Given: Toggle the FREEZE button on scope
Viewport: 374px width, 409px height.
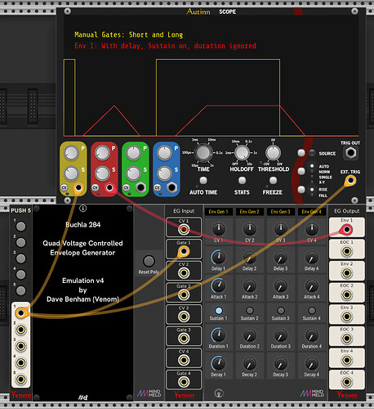Looking at the screenshot, I should click(273, 181).
